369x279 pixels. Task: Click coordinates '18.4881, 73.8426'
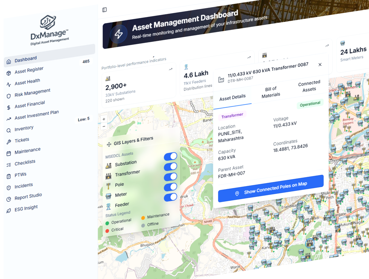tap(291, 148)
